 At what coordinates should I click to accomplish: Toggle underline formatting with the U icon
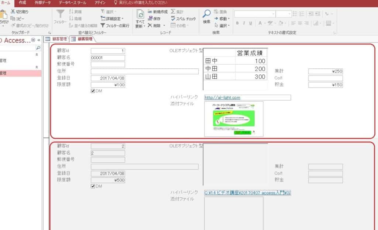click(x=250, y=23)
